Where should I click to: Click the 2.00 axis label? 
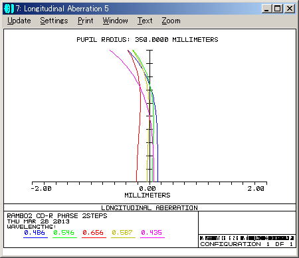(256, 189)
